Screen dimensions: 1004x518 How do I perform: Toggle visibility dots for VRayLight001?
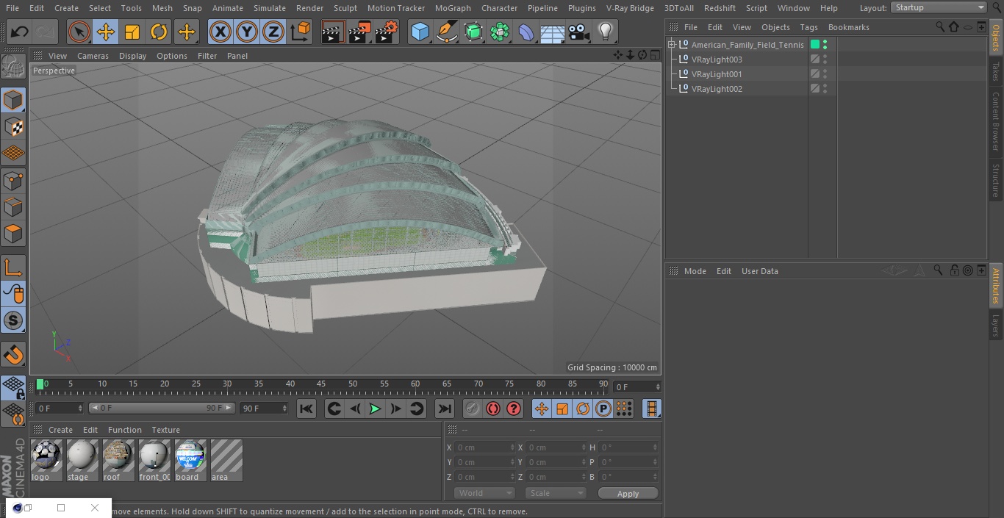825,74
